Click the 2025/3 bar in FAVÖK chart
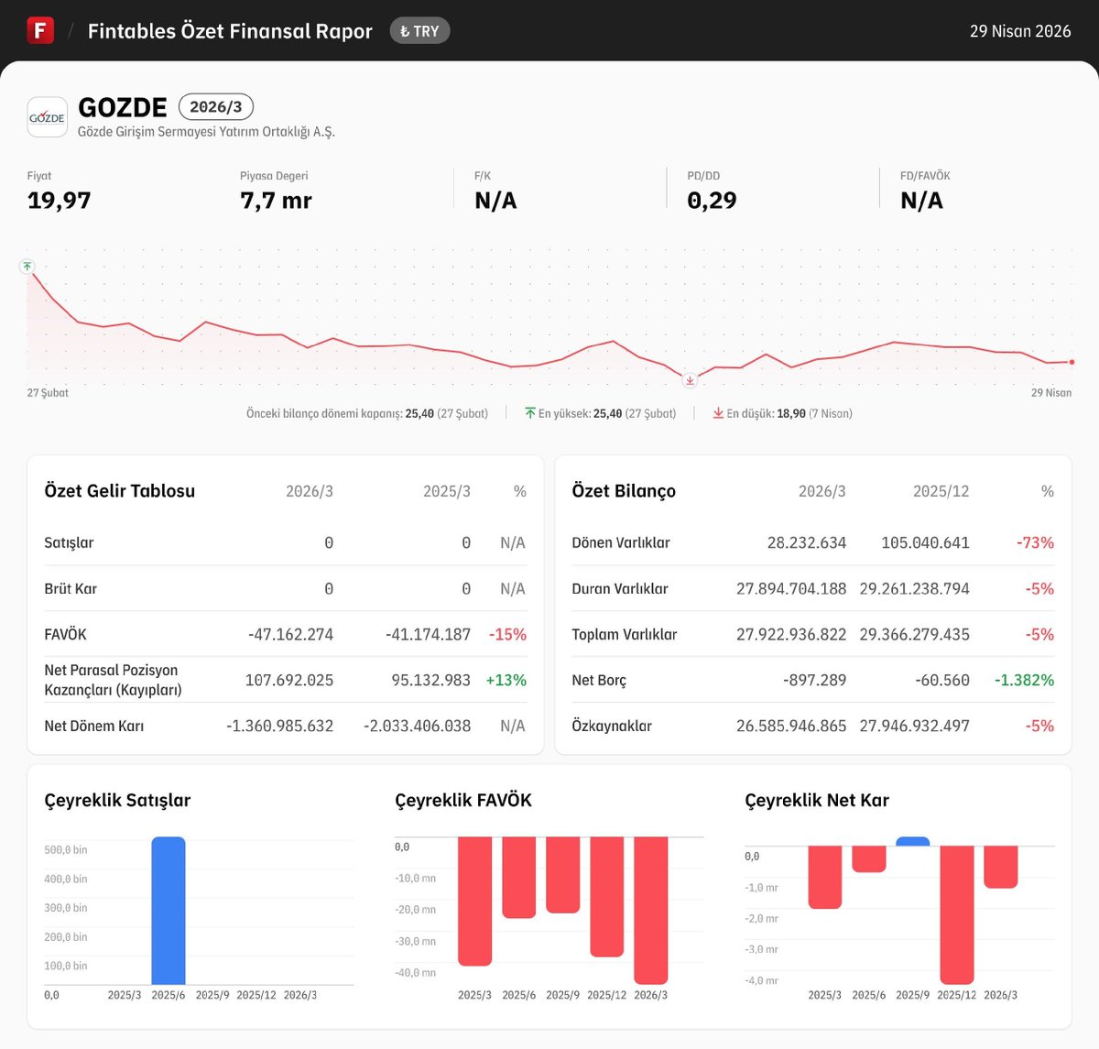The width and height of the screenshot is (1099, 1049). [474, 901]
